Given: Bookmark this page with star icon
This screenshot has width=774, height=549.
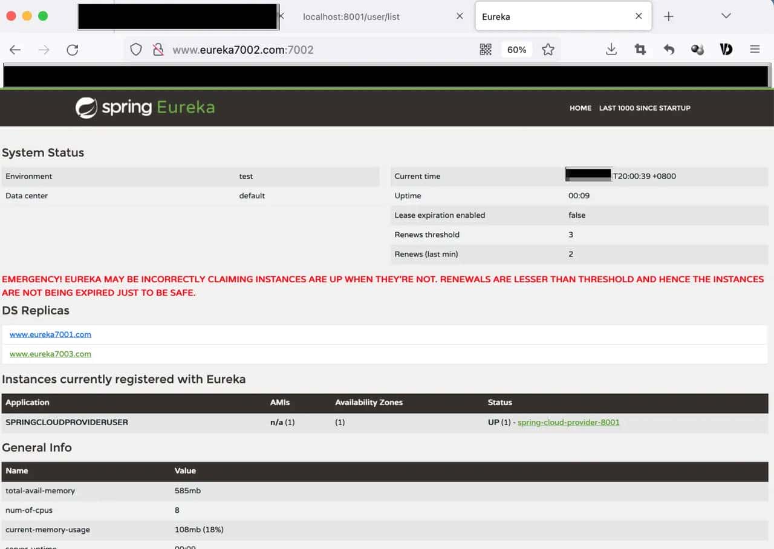Looking at the screenshot, I should [x=548, y=50].
